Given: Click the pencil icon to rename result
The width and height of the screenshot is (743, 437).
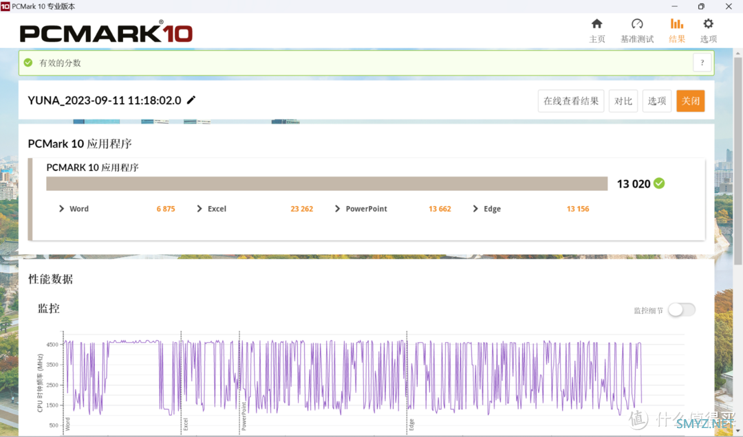Looking at the screenshot, I should (191, 100).
